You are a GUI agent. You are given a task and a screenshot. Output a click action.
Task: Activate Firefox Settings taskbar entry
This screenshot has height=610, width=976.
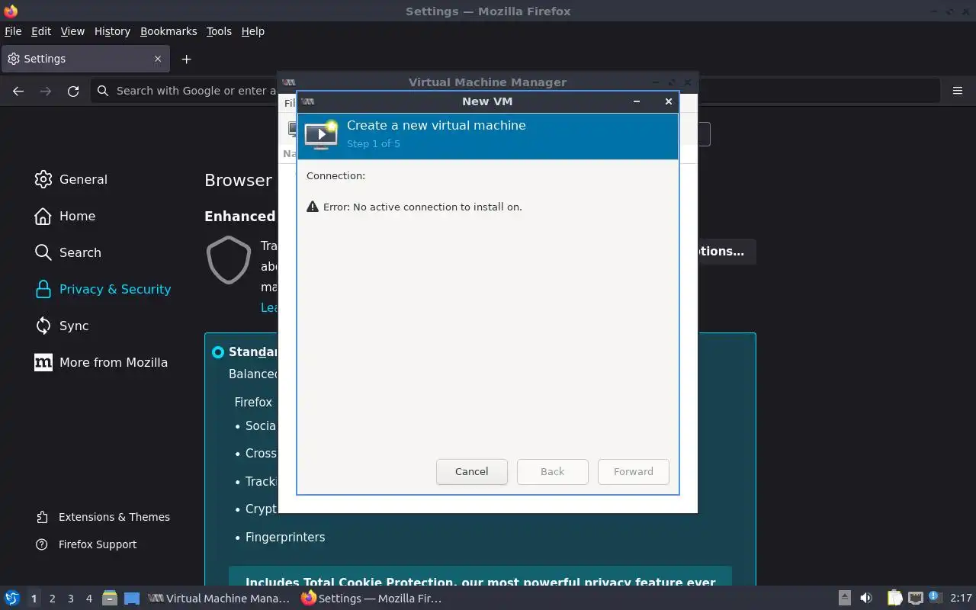[372, 599]
